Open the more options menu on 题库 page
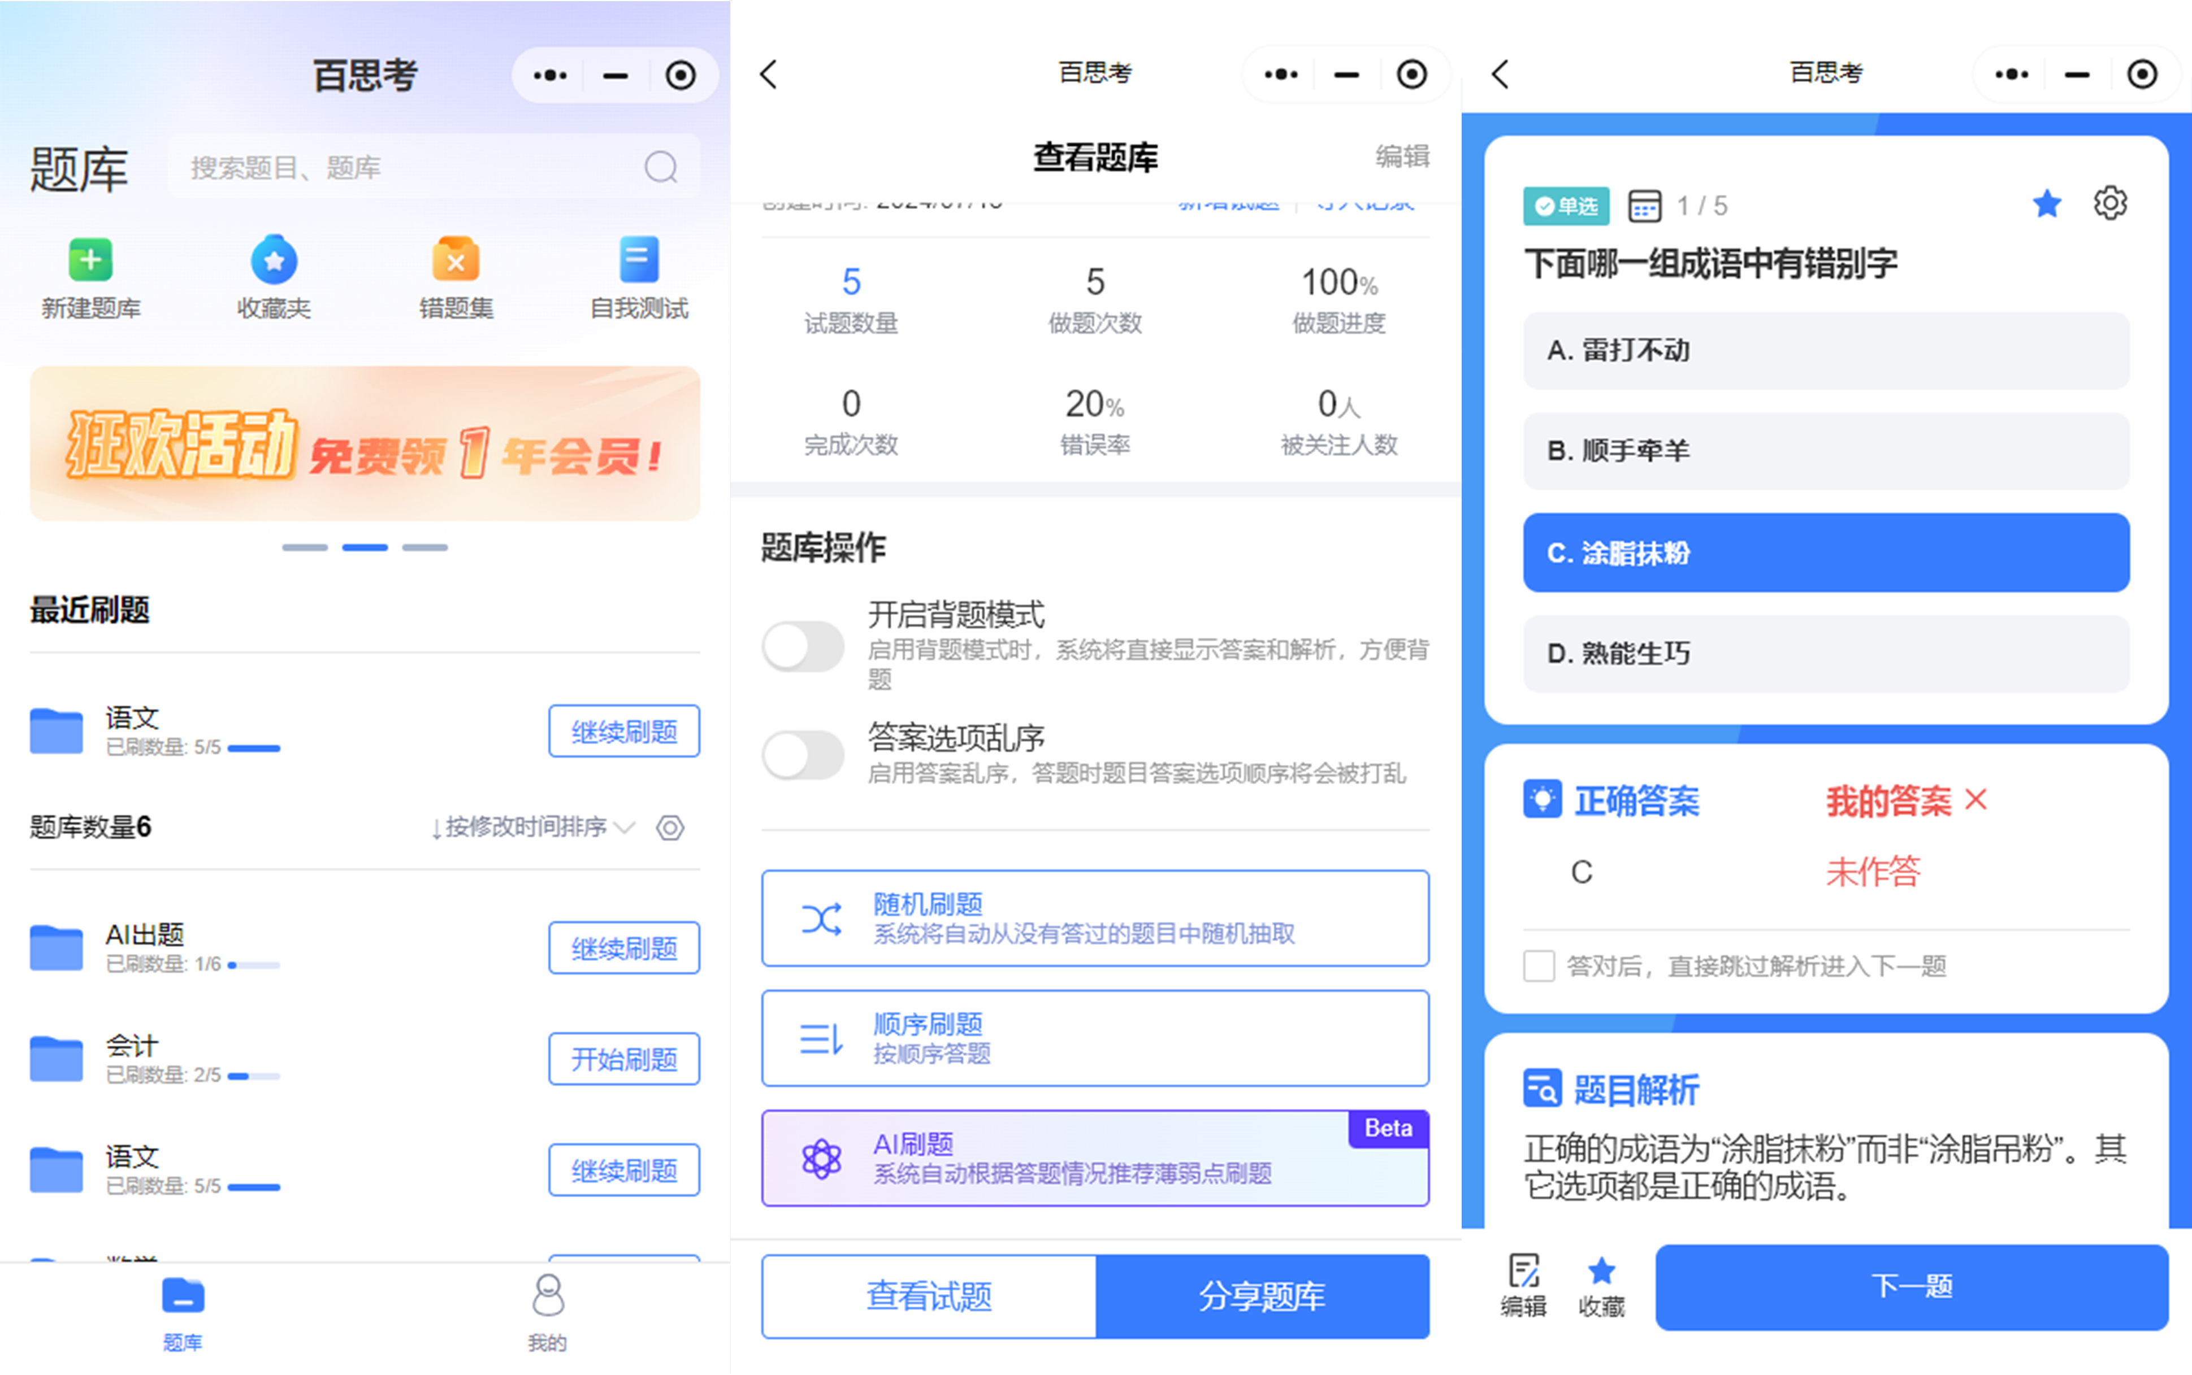This screenshot has width=2192, height=1375. (549, 75)
